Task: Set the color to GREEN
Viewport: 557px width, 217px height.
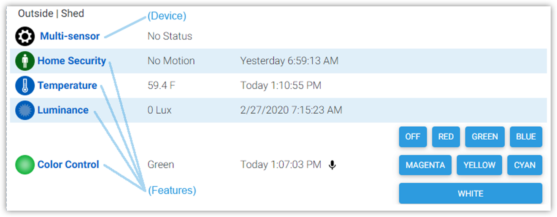Action: (x=484, y=137)
